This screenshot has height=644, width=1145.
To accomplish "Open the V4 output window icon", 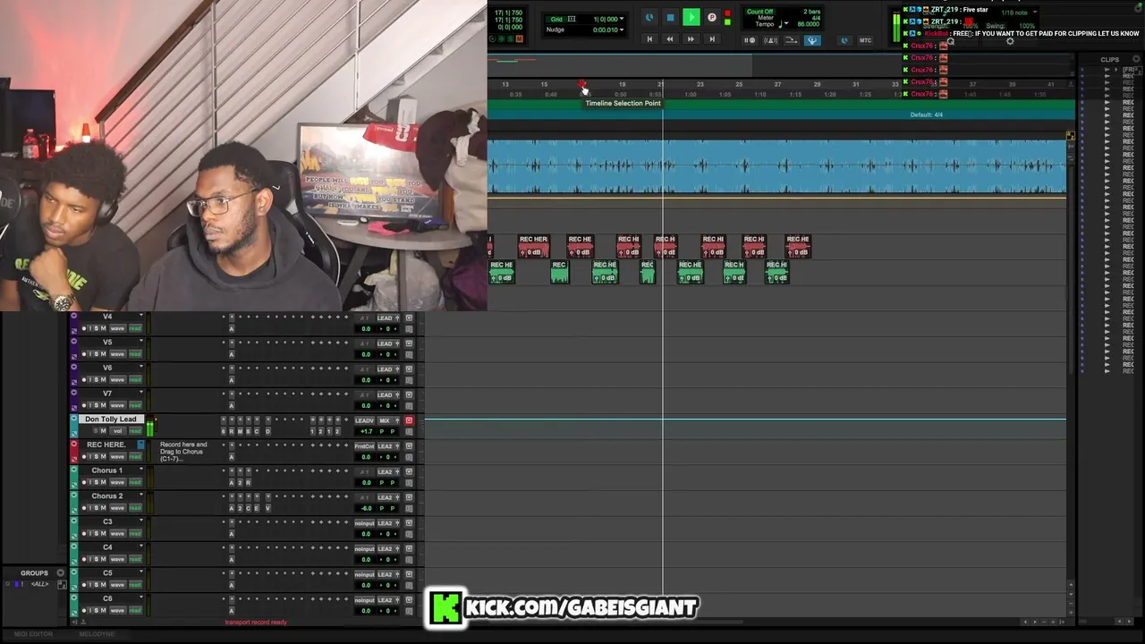I will tap(409, 318).
